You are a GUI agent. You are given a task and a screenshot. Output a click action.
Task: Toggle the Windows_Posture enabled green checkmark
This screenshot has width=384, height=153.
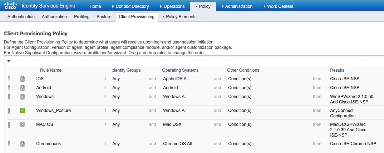[x=22, y=111]
